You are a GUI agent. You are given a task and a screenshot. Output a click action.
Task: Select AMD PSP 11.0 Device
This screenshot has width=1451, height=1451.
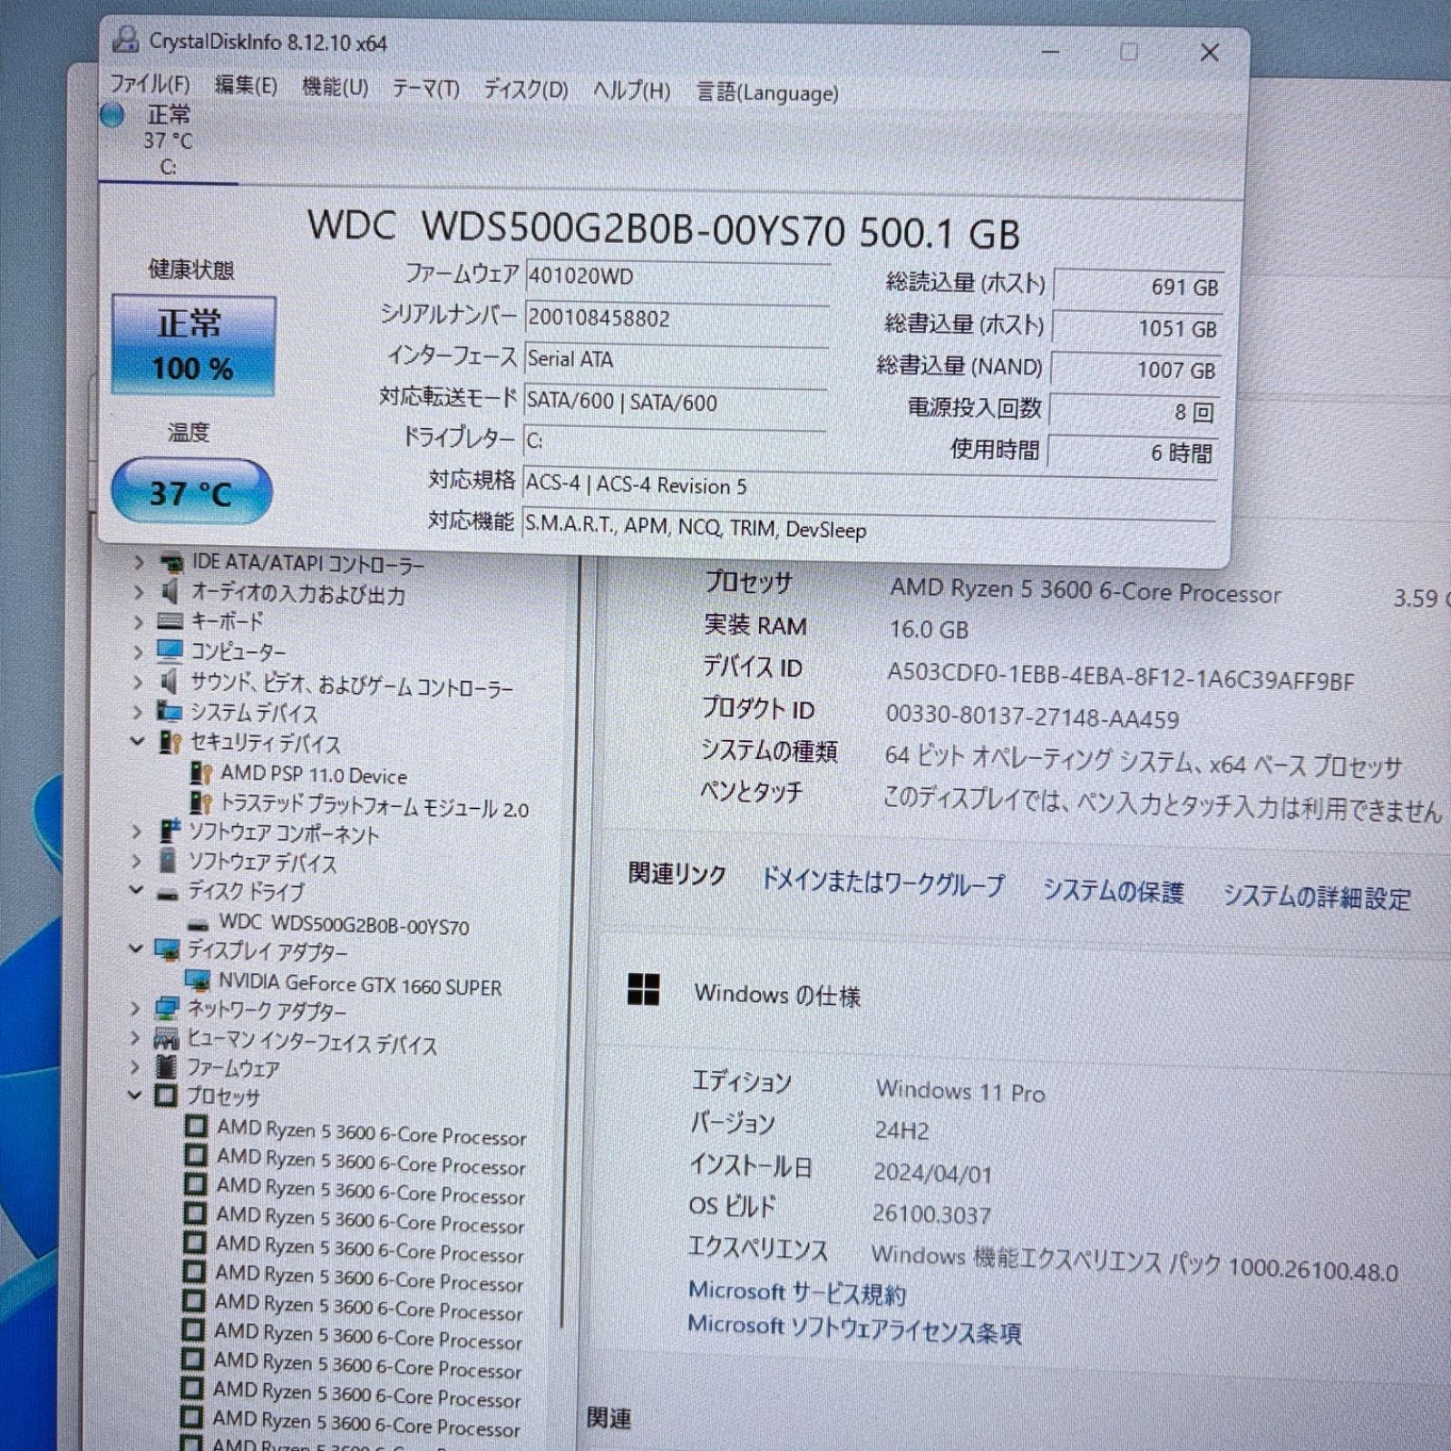point(314,775)
